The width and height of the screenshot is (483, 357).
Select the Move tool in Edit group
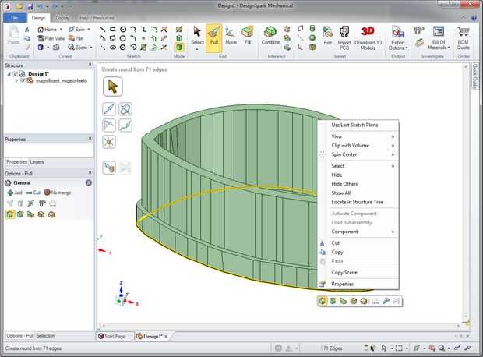coord(231,36)
